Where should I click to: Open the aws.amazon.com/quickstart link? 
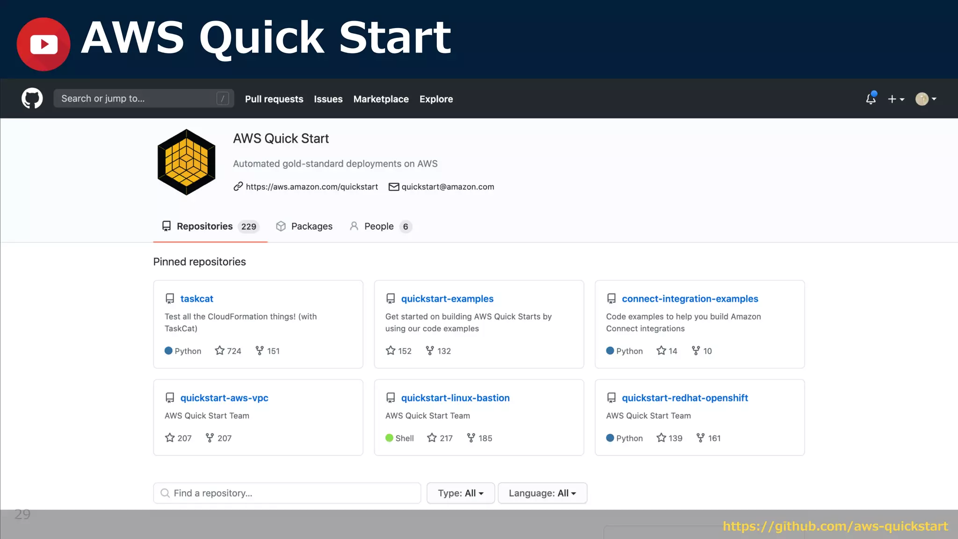tap(312, 187)
